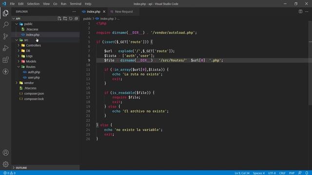Change language mode via PHP indicator
Viewport: 312px width, 175px height.
(292, 173)
